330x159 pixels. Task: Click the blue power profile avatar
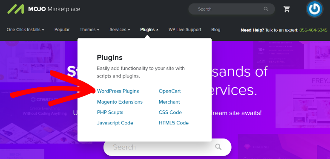pyautogui.click(x=314, y=9)
